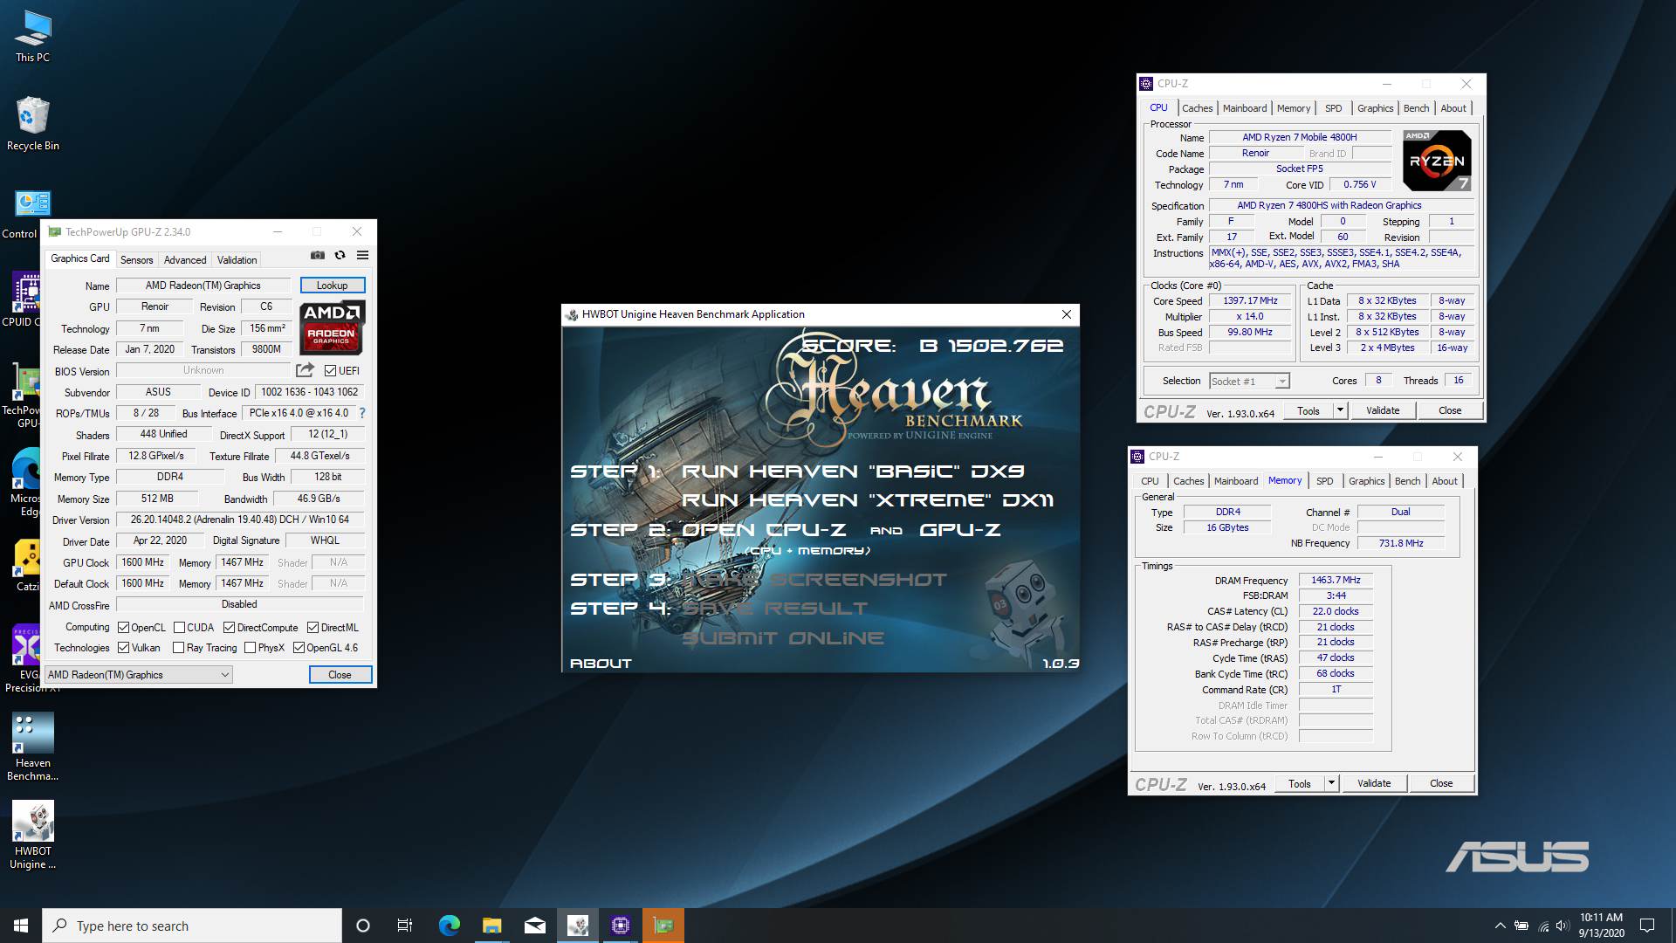Open File Explorer from taskbar
The height and width of the screenshot is (943, 1676).
491,926
